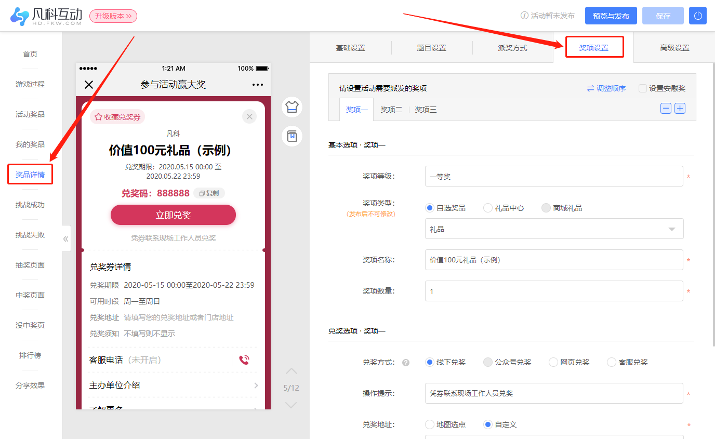715x439 pixels.
Task: Select 客服兑奖 redemption method
Action: [612, 362]
